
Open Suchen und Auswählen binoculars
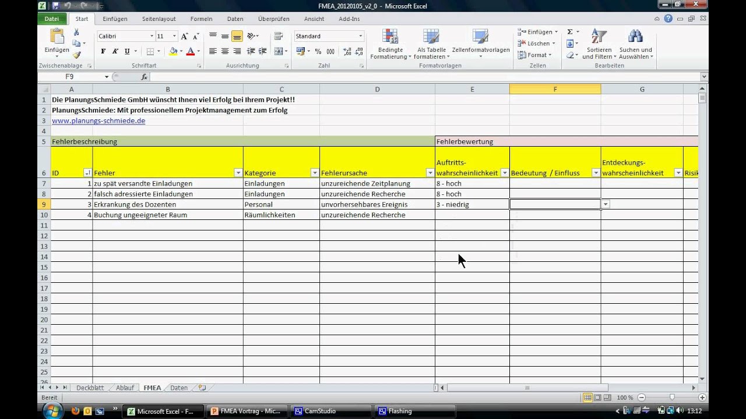pyautogui.click(x=635, y=44)
